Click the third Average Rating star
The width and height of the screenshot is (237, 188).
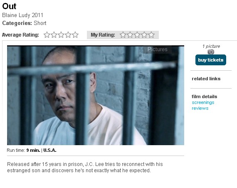click(x=61, y=35)
